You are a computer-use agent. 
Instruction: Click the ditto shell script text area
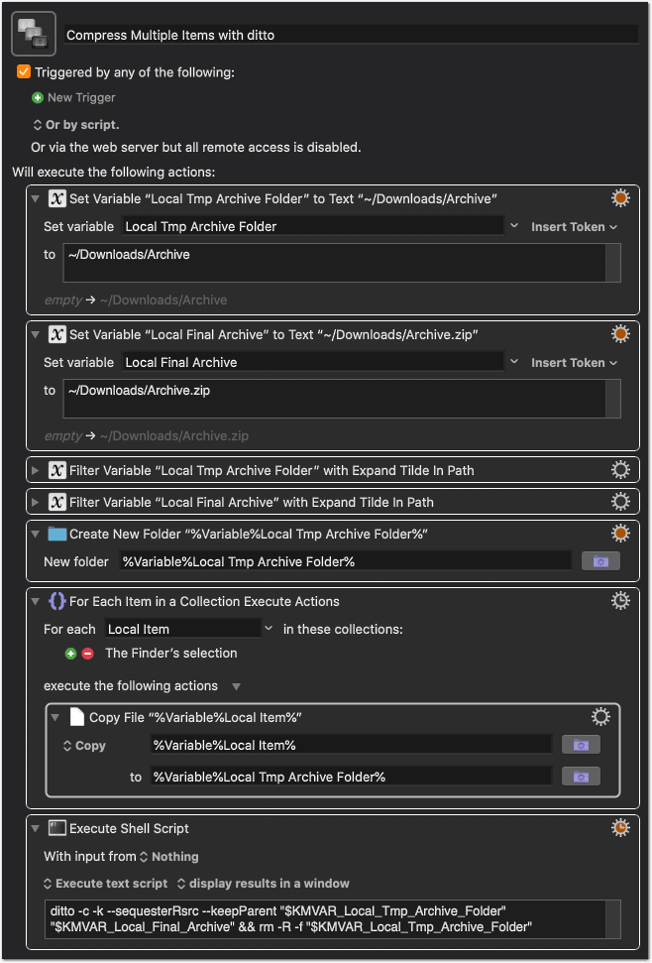(325, 918)
